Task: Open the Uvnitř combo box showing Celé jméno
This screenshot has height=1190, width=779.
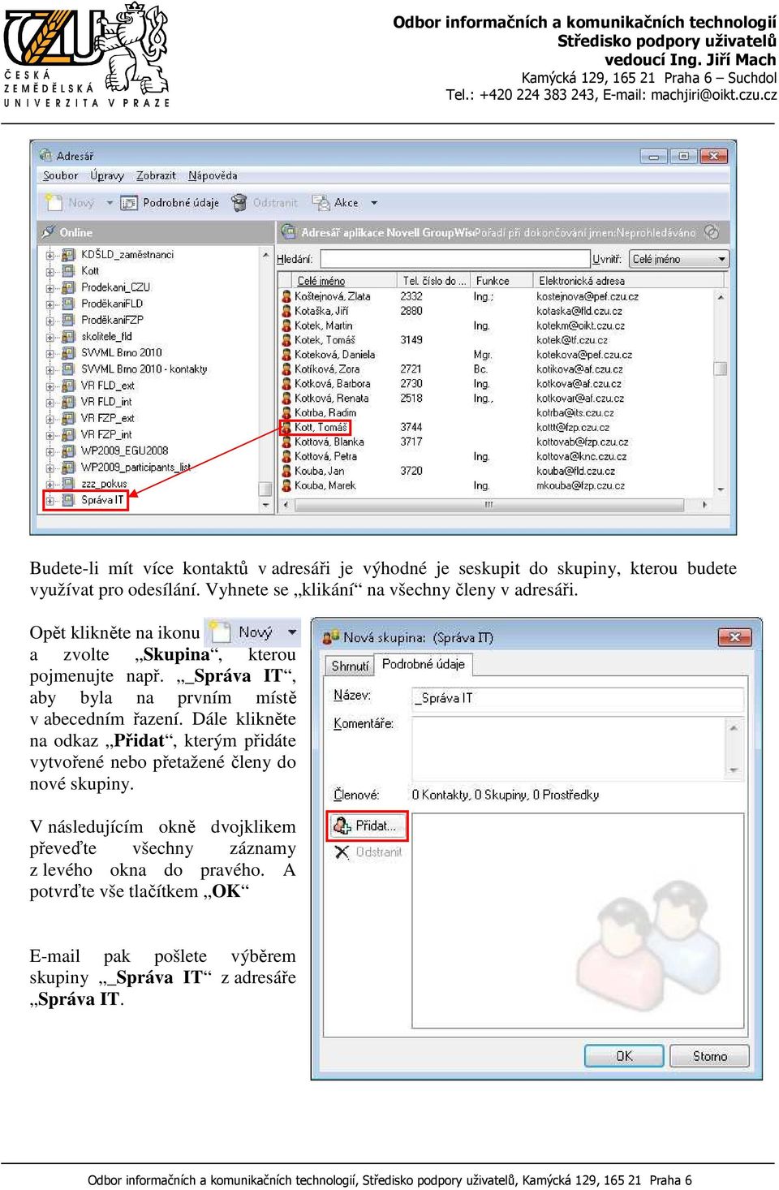Action: tap(679, 259)
